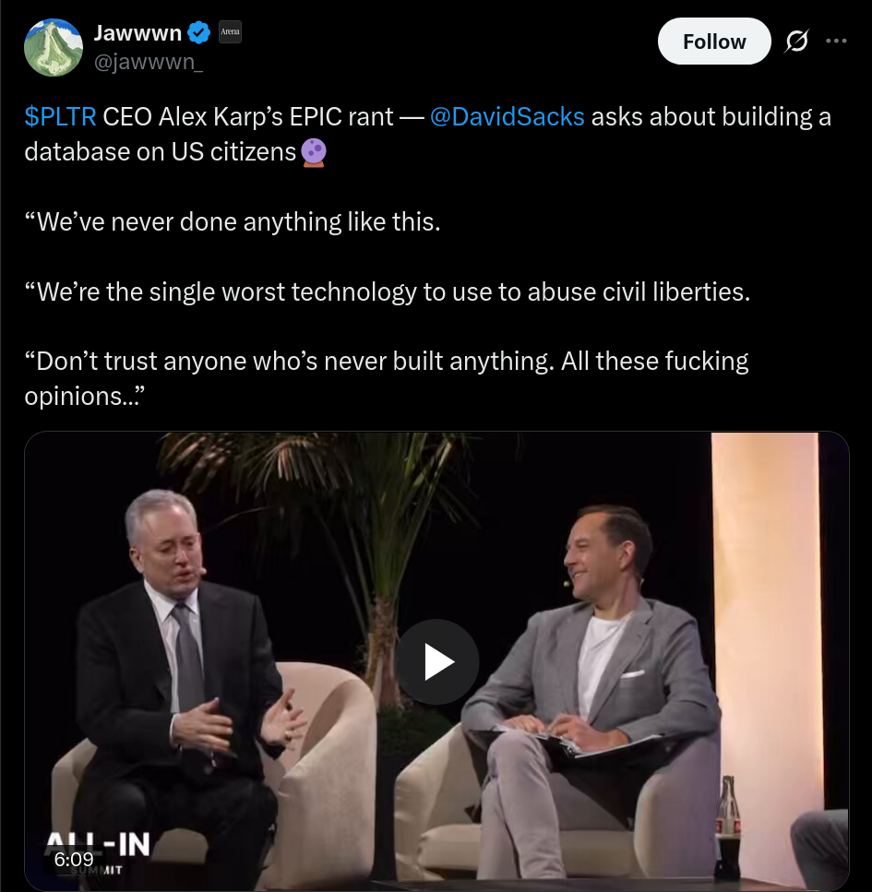Click the "We've never done anything like this" line
Image resolution: width=872 pixels, height=892 pixels.
coord(233,222)
